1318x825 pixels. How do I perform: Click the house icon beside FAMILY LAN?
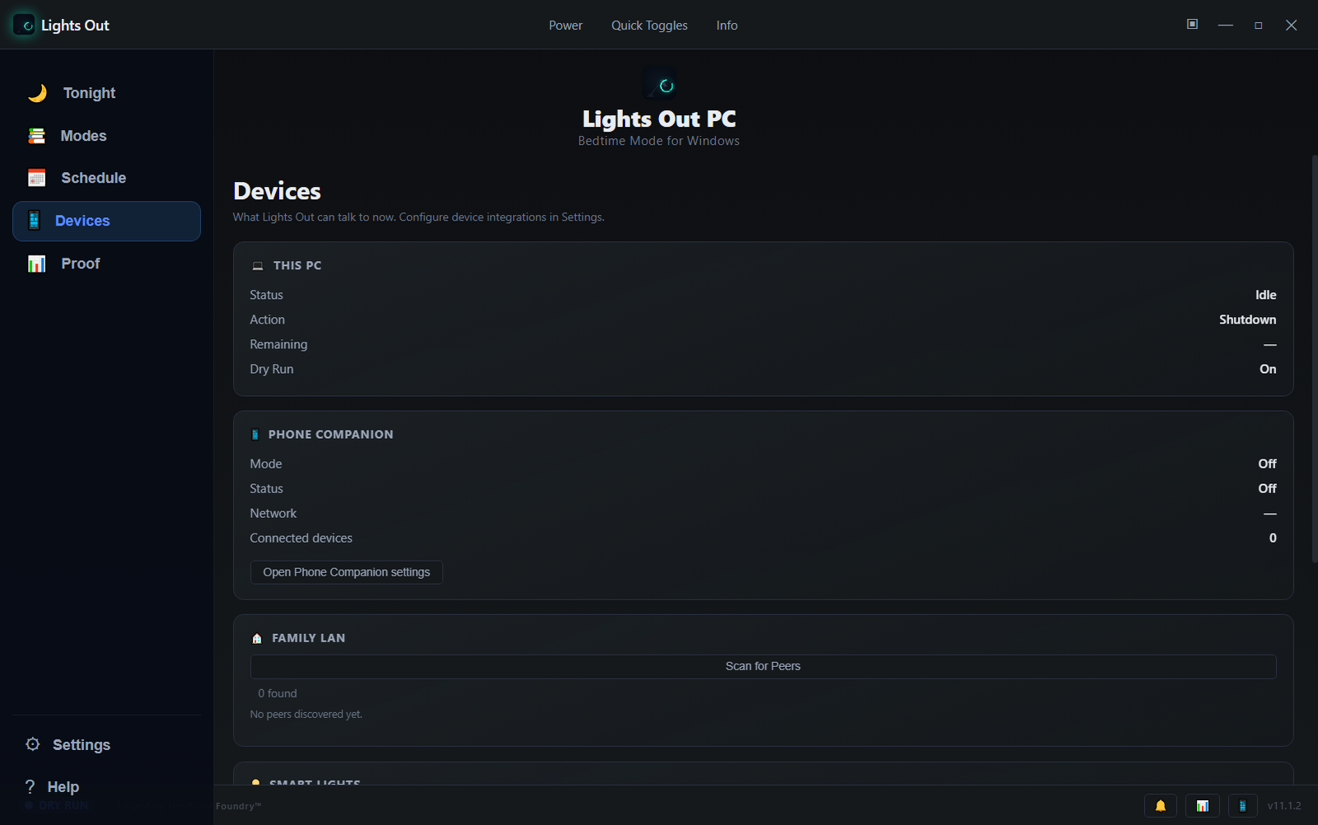[x=257, y=638]
